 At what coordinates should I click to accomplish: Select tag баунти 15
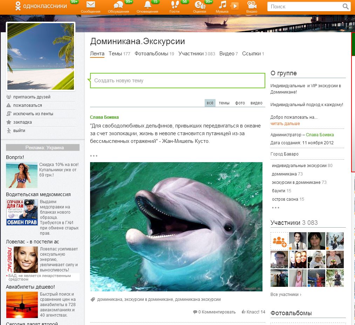tap(281, 191)
